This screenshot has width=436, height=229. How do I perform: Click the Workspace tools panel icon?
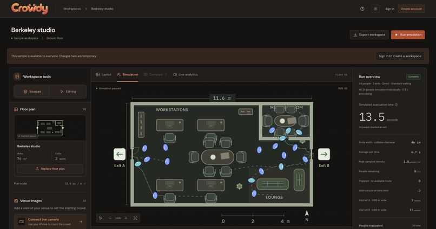click(x=17, y=77)
